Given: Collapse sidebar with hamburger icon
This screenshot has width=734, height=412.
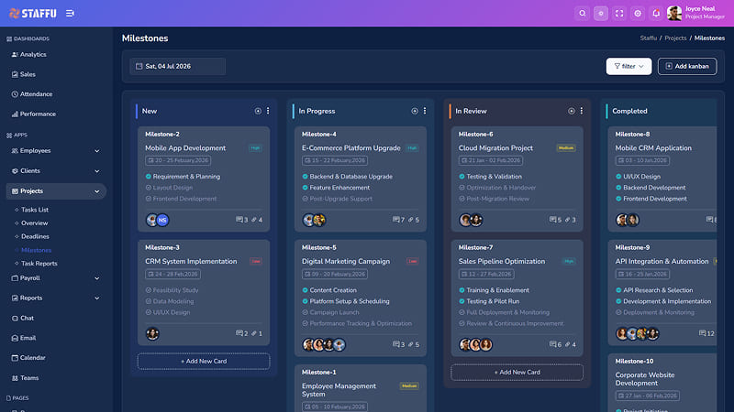Looking at the screenshot, I should click(x=70, y=14).
